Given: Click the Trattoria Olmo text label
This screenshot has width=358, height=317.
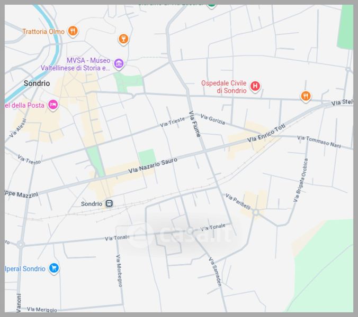Looking at the screenshot, I should 43,32.
